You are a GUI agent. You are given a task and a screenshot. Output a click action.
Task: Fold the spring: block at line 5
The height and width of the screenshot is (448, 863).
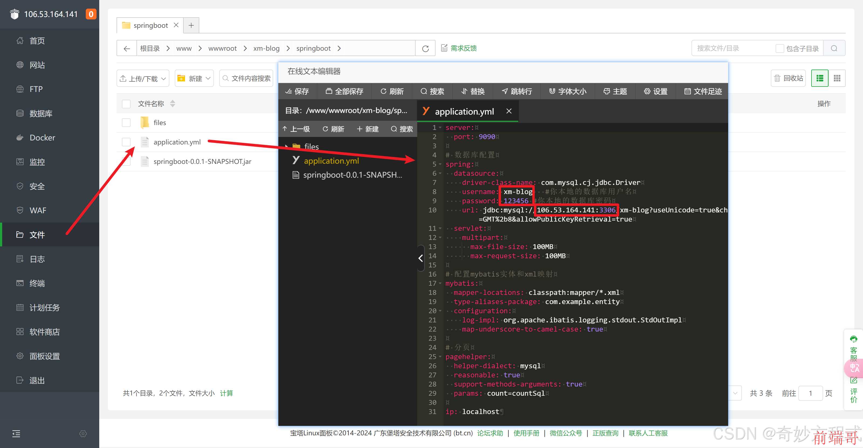pos(440,164)
